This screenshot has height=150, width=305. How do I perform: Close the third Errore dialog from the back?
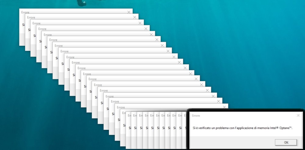[140, 23]
